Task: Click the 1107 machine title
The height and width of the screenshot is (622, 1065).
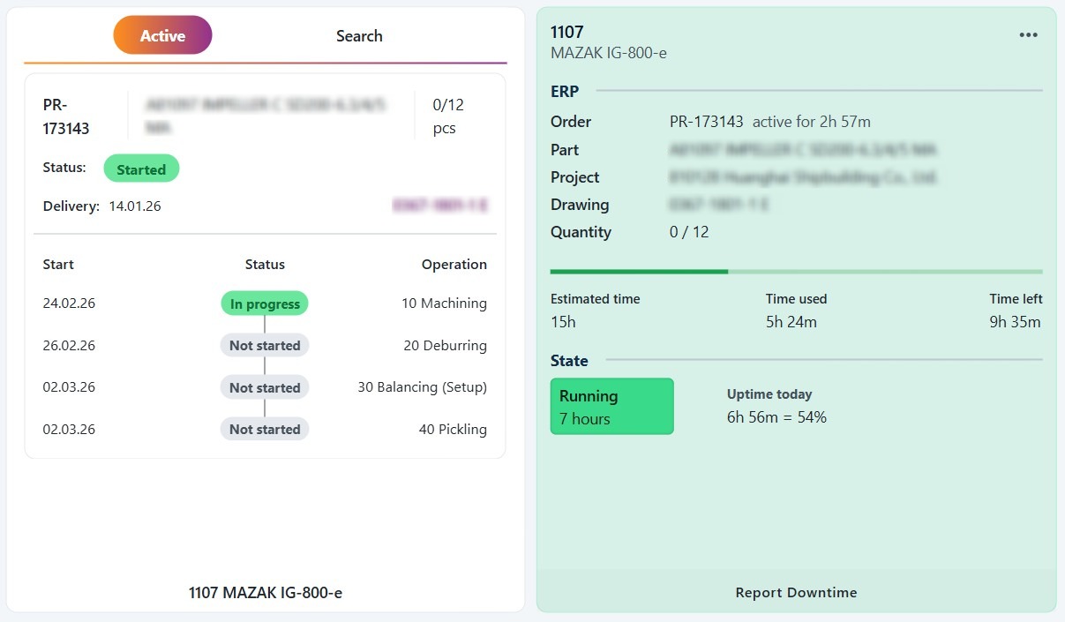Action: coord(567,33)
